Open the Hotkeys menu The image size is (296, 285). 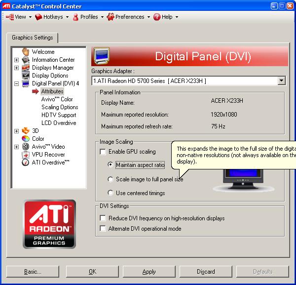point(52,17)
